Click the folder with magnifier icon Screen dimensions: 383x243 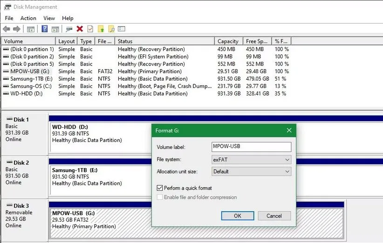(111, 29)
